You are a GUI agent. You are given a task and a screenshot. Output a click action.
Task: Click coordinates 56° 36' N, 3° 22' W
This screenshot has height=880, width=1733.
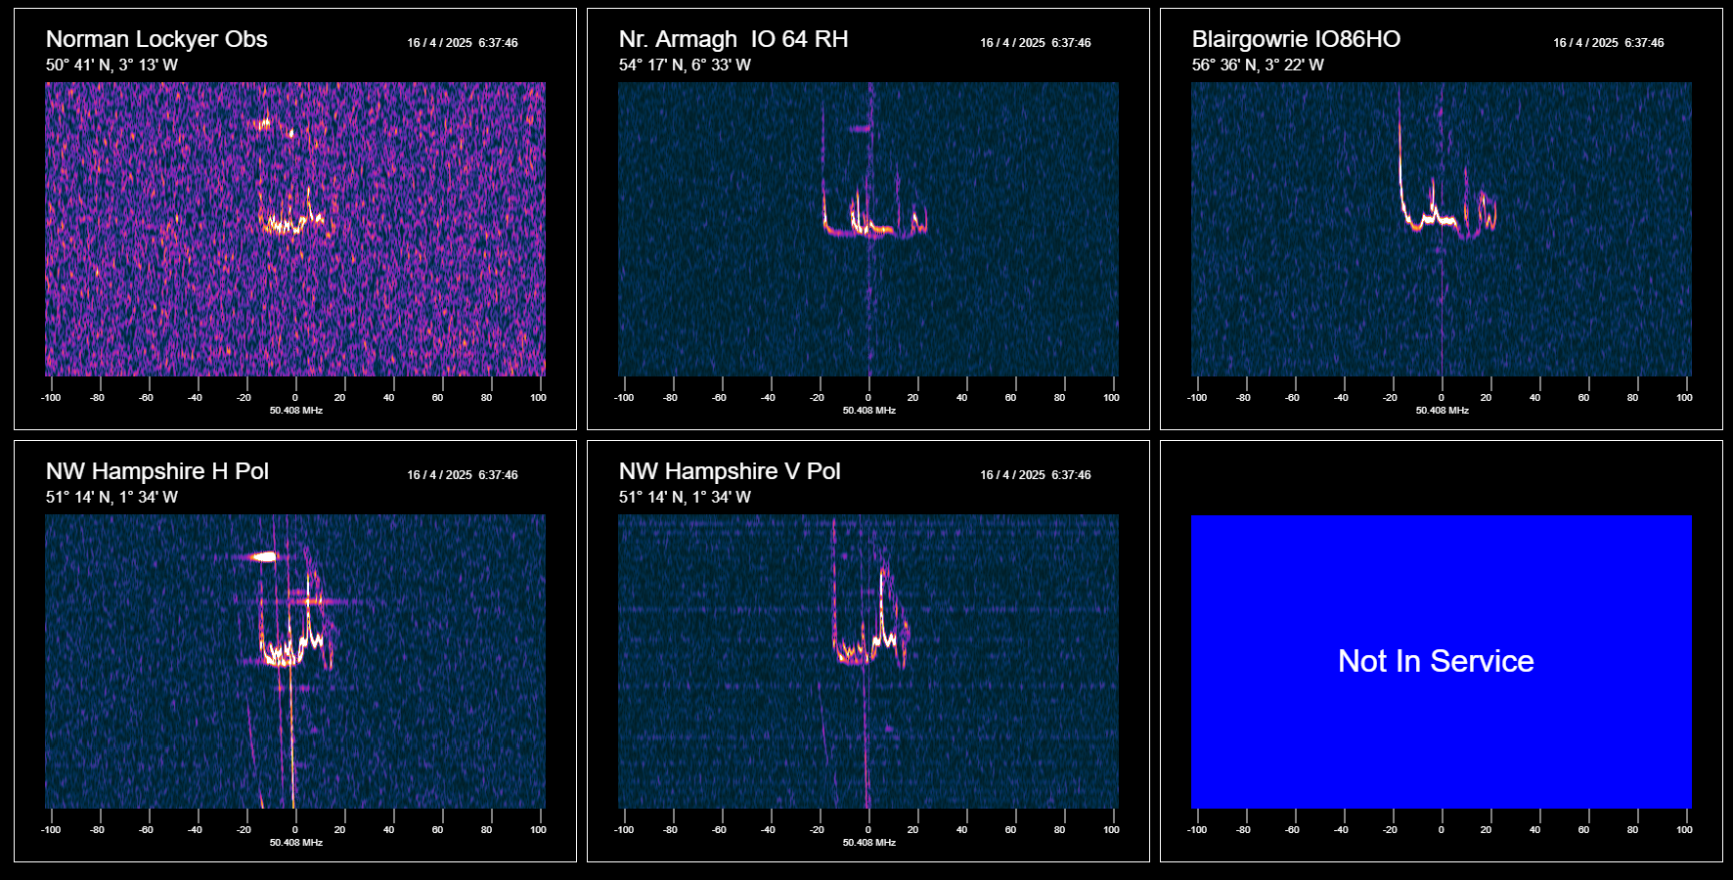(1258, 65)
